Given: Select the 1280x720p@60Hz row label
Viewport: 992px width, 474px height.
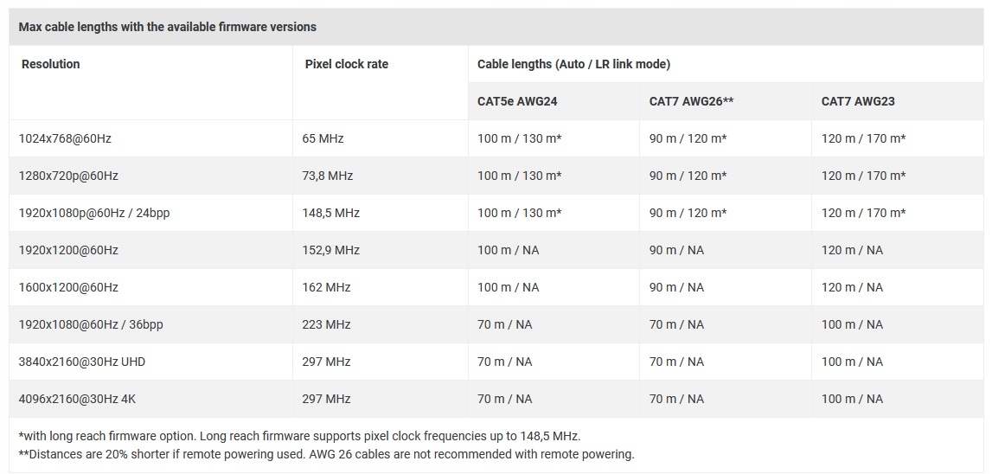Looking at the screenshot, I should [x=68, y=176].
